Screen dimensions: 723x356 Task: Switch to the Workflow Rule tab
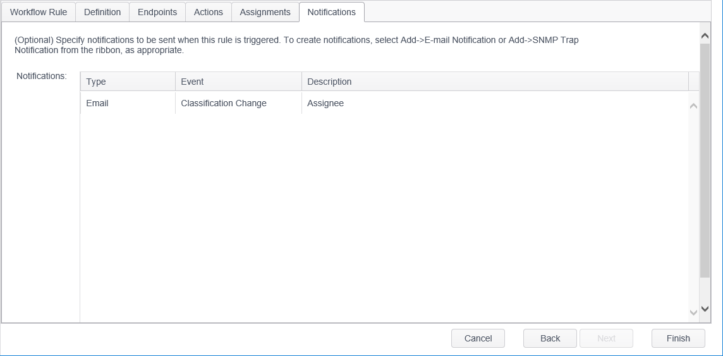coord(39,12)
